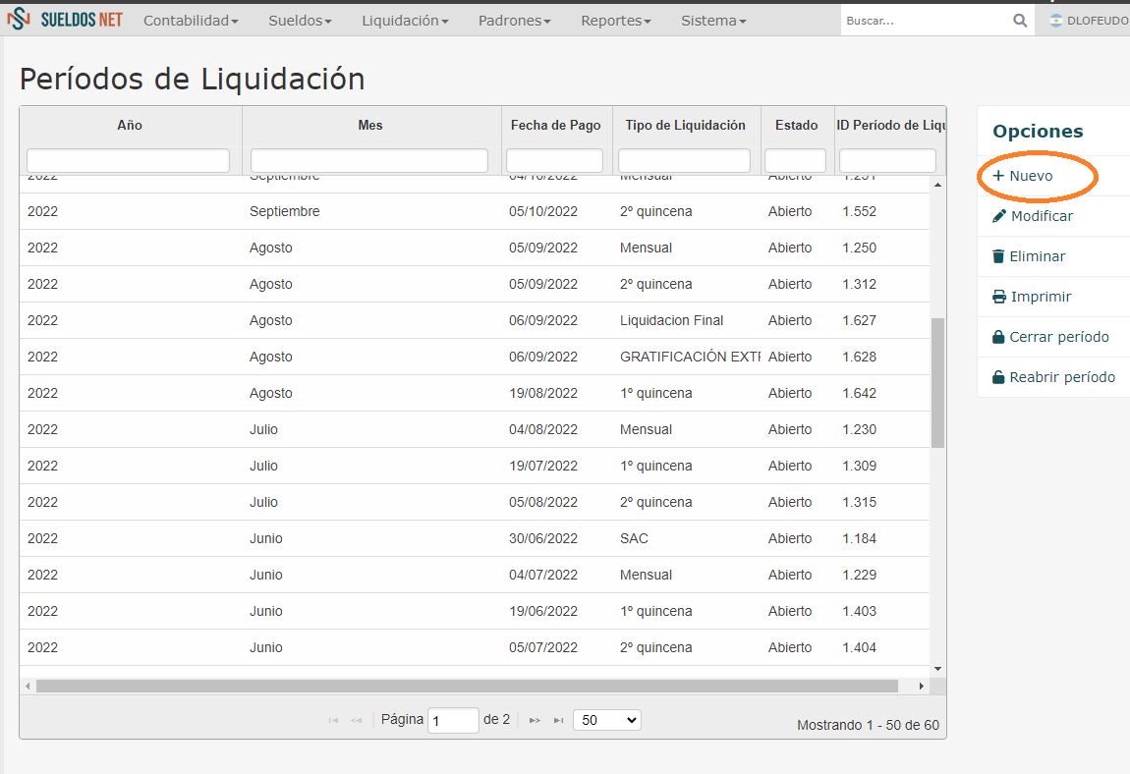Viewport: 1130px width, 774px height.
Task: Open the Sistema menu
Action: coord(713,21)
